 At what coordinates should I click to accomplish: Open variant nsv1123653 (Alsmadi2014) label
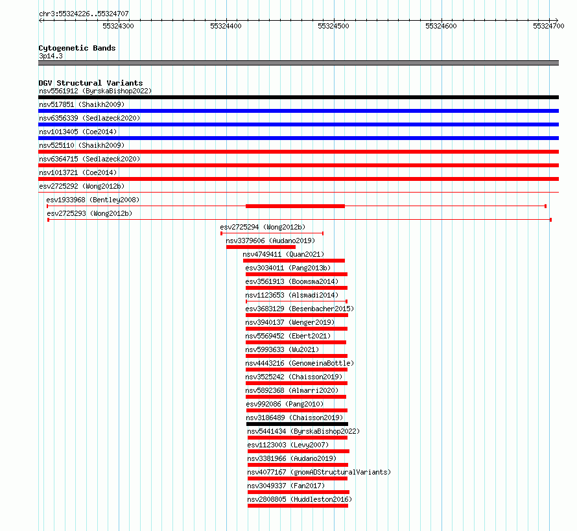[x=292, y=295]
